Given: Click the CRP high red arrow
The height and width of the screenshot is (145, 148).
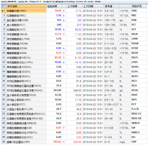Looking at the screenshot, I should 64,142.
